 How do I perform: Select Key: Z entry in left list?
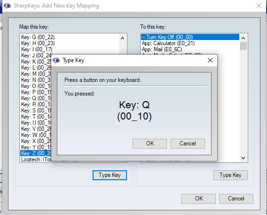36,153
